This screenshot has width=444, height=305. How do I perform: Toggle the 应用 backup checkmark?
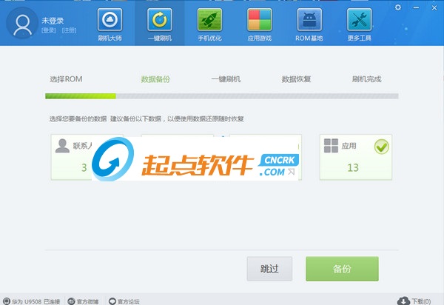[381, 147]
